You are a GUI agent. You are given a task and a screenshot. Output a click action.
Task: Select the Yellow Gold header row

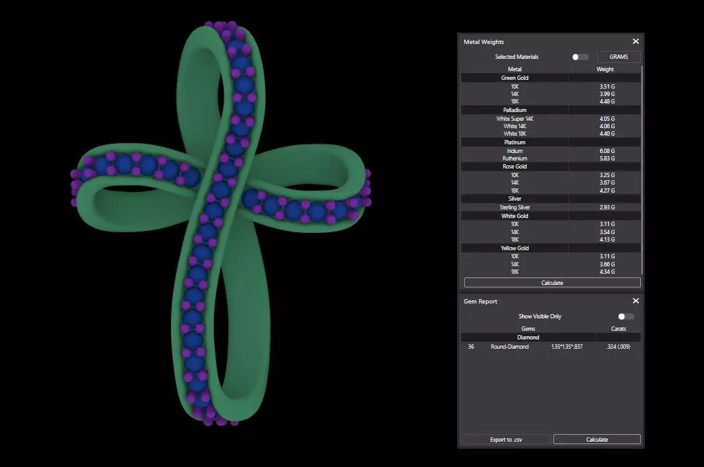[551, 248]
